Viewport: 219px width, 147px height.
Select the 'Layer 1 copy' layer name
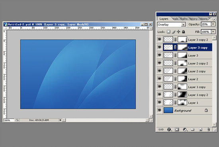pos(197,87)
